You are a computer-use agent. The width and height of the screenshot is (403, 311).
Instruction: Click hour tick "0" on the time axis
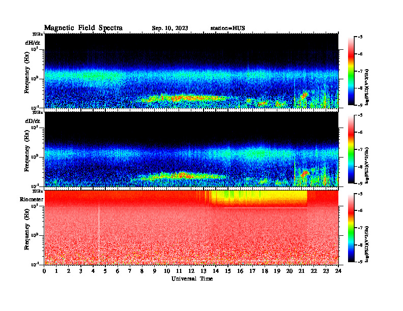point(44,271)
